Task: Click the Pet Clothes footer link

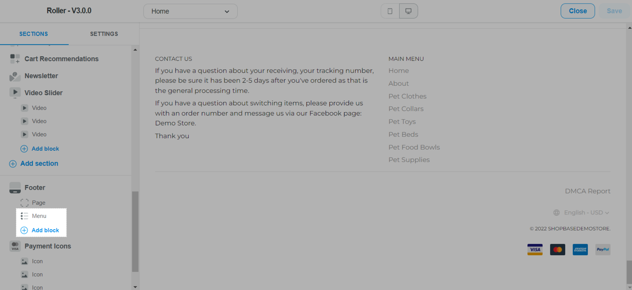Action: tap(407, 96)
